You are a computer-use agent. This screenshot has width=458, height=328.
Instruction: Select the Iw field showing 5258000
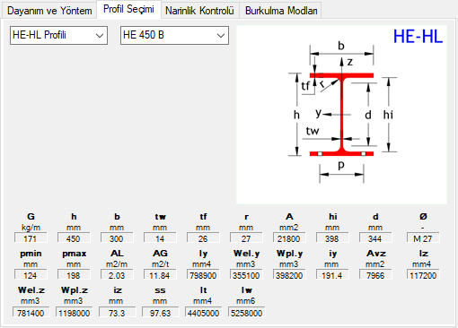pos(246,312)
